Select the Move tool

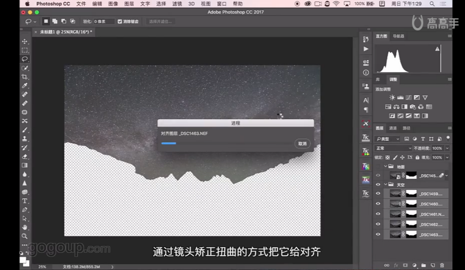coord(25,41)
